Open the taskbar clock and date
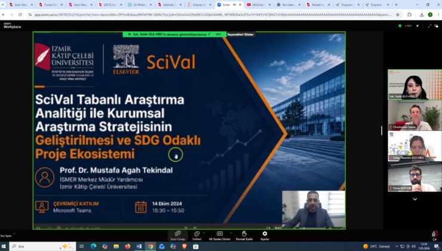The width and height of the screenshot is (442, 251). pyautogui.click(x=424, y=246)
